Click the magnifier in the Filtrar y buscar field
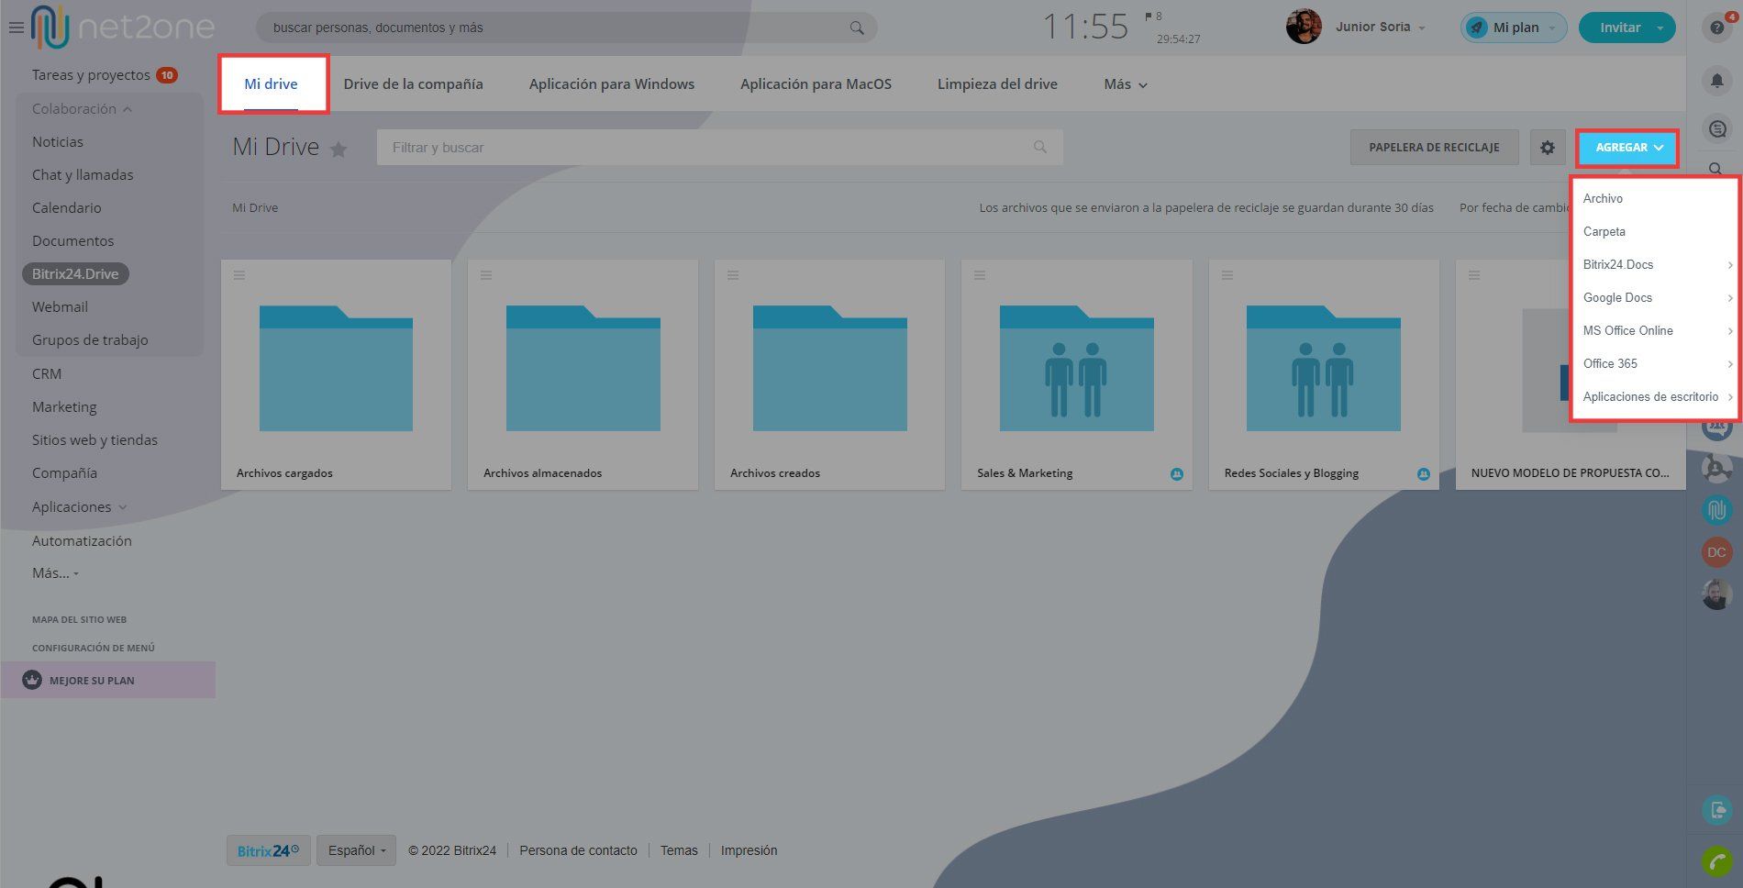 1039,147
